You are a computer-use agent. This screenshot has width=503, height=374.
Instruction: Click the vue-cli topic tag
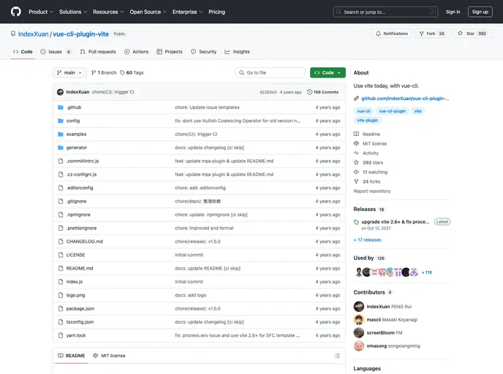363,111
